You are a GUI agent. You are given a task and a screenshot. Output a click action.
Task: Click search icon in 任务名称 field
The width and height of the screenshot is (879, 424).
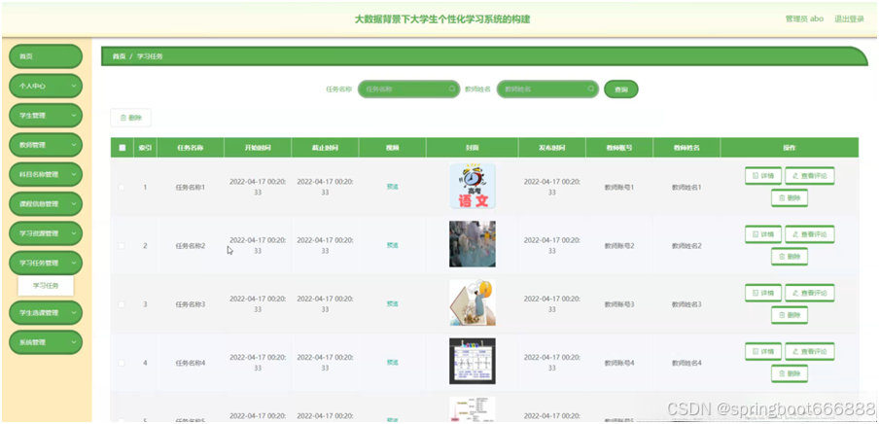coord(452,89)
